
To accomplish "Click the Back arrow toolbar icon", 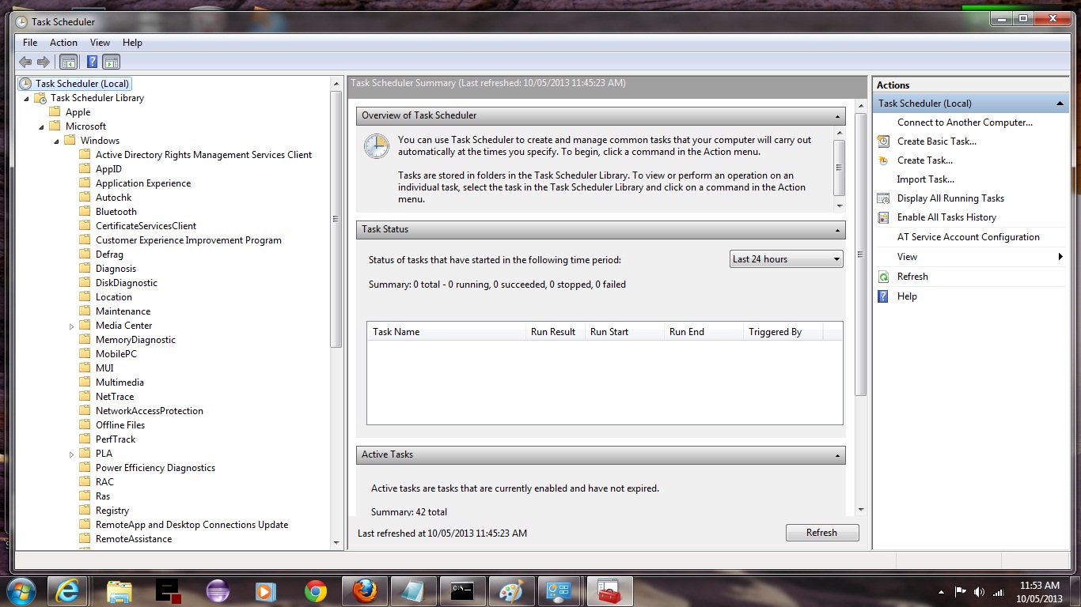I will click(25, 62).
